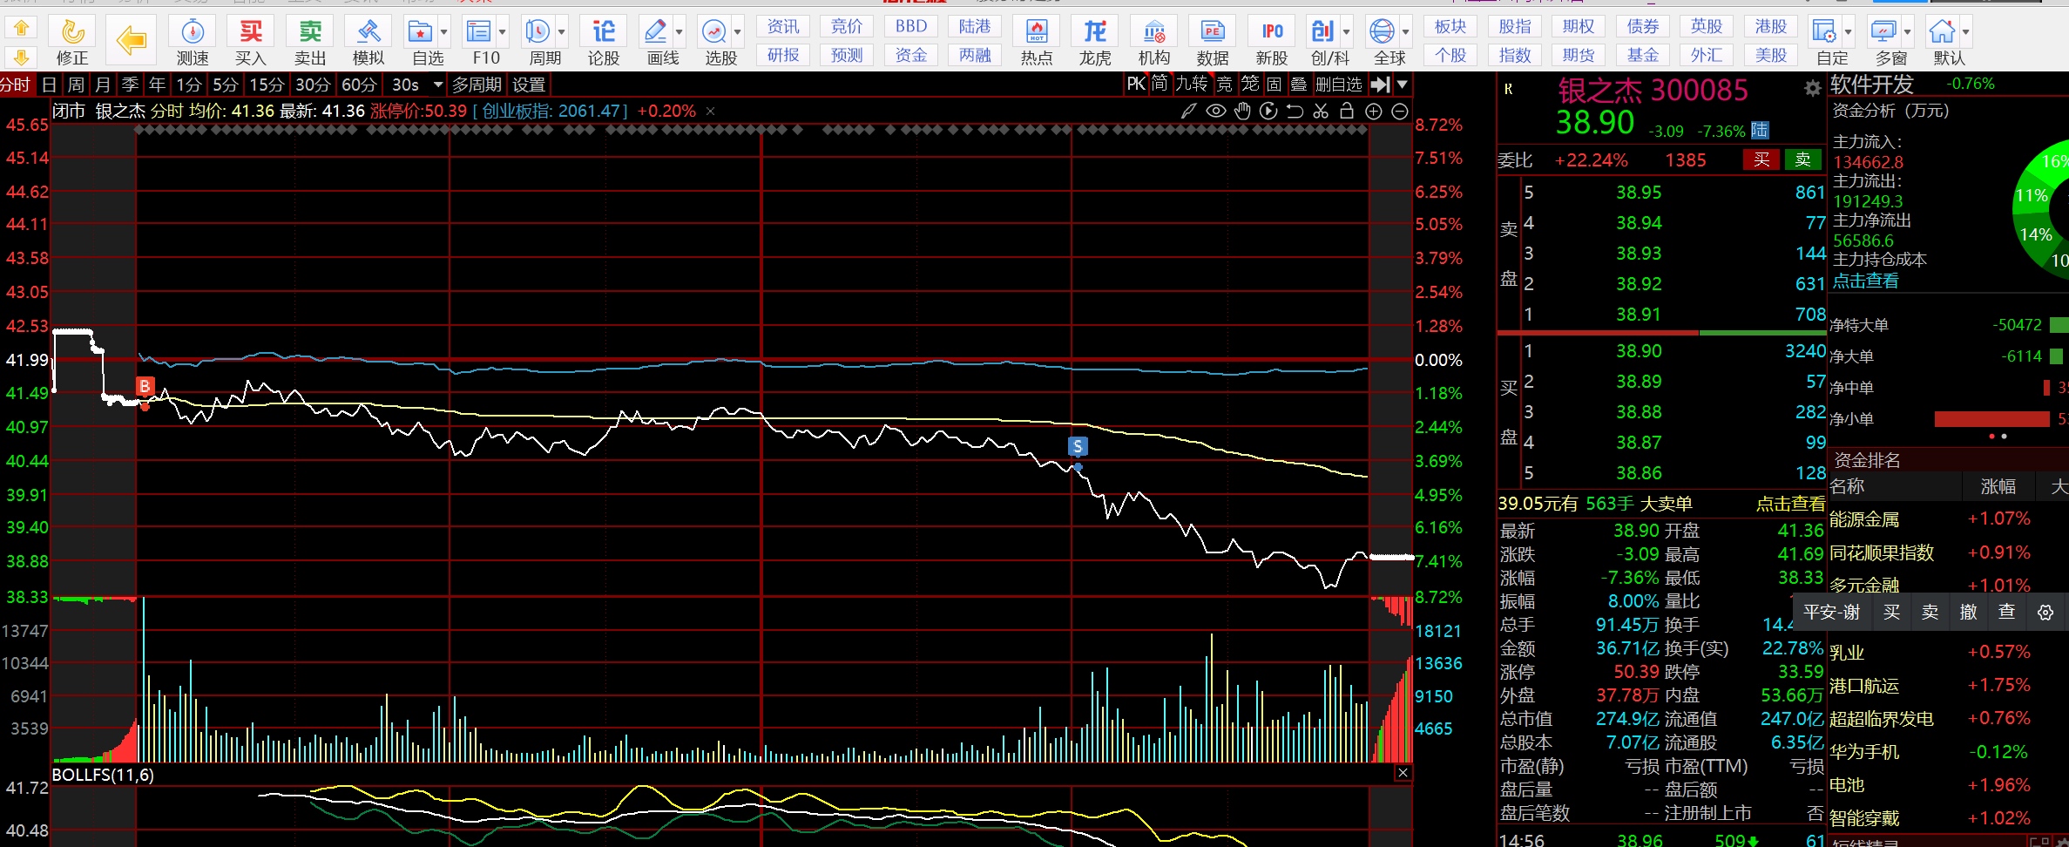The height and width of the screenshot is (847, 2069).
Task: Expand the 创/科 dropdown arrow
Action: [x=1347, y=32]
